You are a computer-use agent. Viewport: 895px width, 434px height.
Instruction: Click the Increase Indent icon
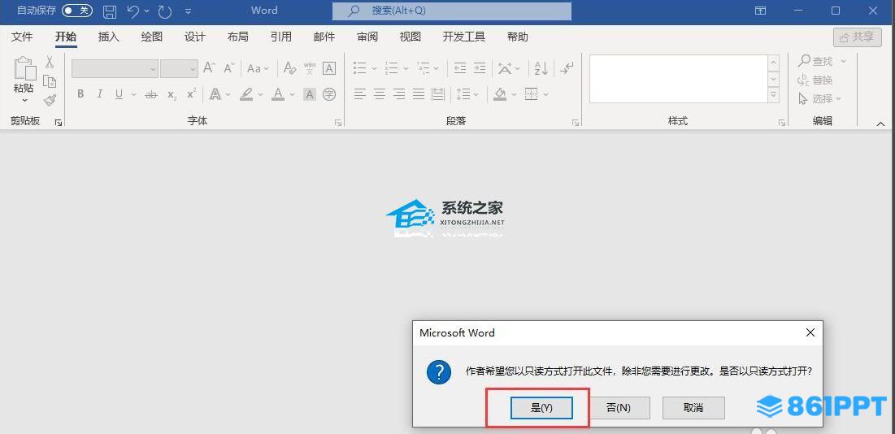pyautogui.click(x=480, y=68)
